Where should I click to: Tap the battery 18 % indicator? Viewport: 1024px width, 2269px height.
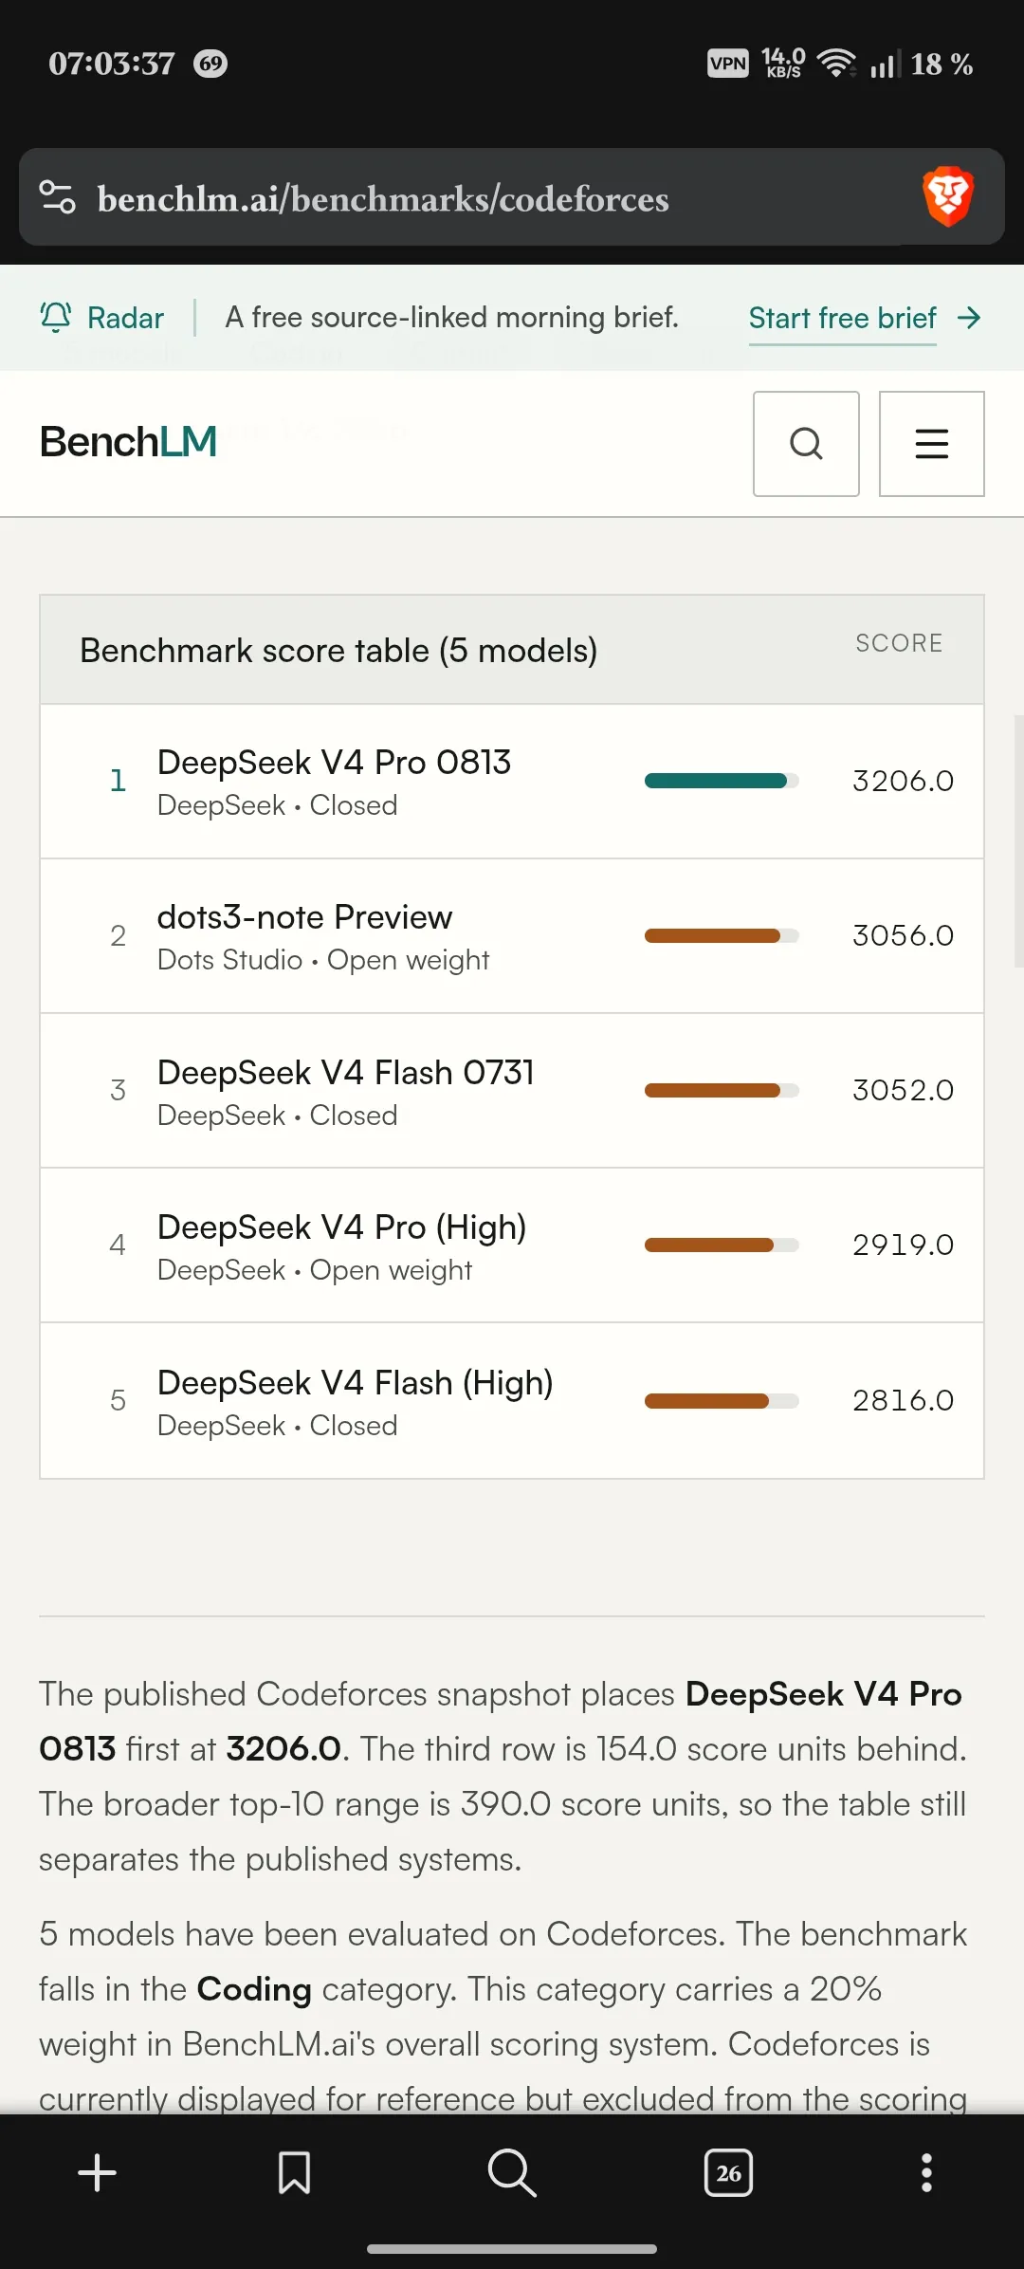point(942,64)
